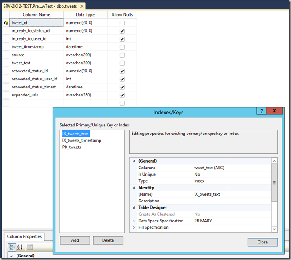Select PK_tweets in the index list
The image size is (291, 260).
pyautogui.click(x=72, y=147)
